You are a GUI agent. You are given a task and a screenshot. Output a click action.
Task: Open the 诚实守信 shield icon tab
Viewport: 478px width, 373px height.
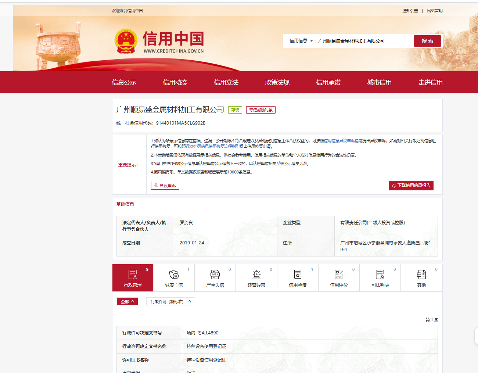point(174,275)
